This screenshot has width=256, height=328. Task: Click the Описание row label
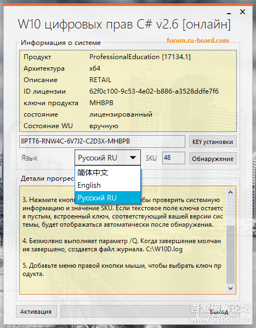coord(41,80)
